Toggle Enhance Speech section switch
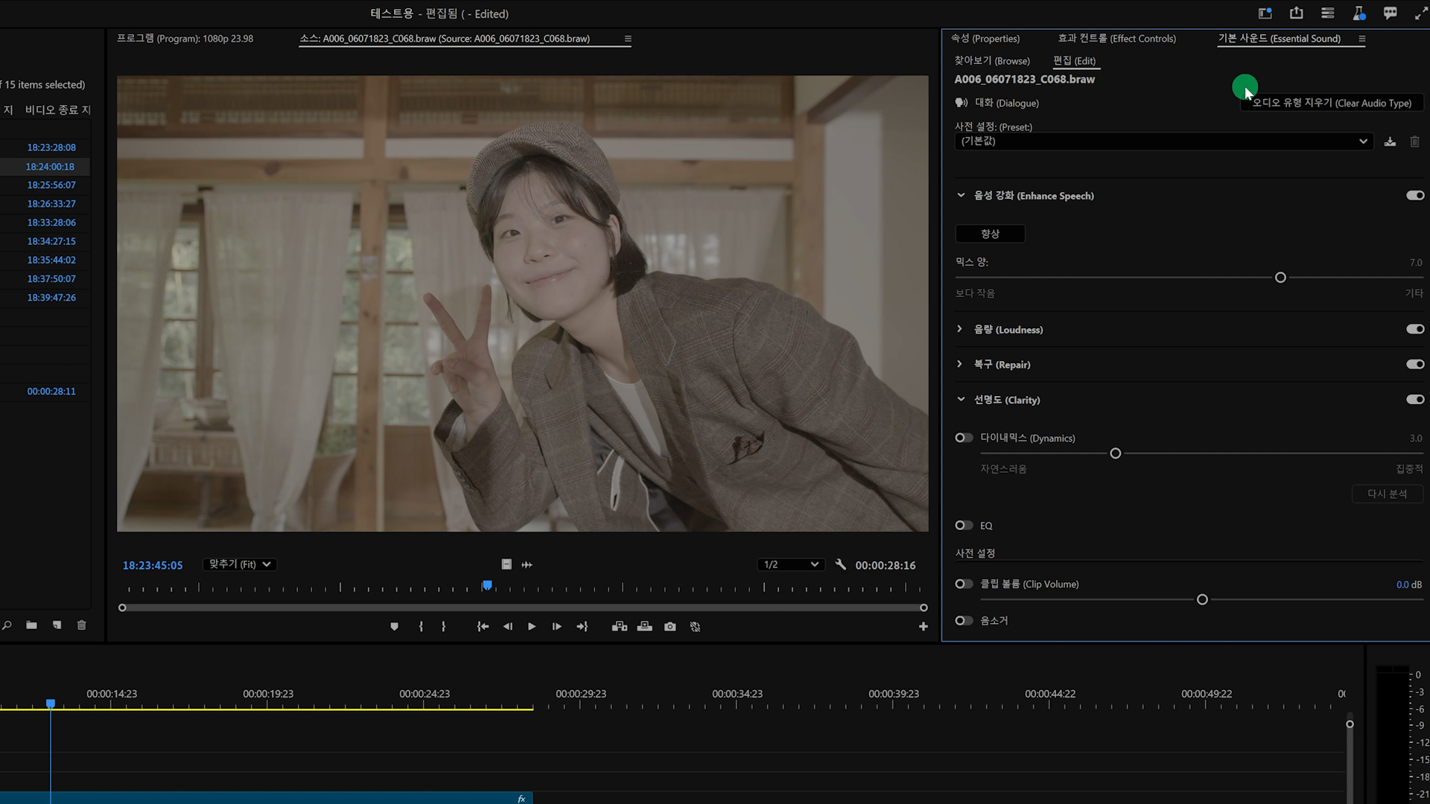The width and height of the screenshot is (1430, 804). (x=1415, y=195)
